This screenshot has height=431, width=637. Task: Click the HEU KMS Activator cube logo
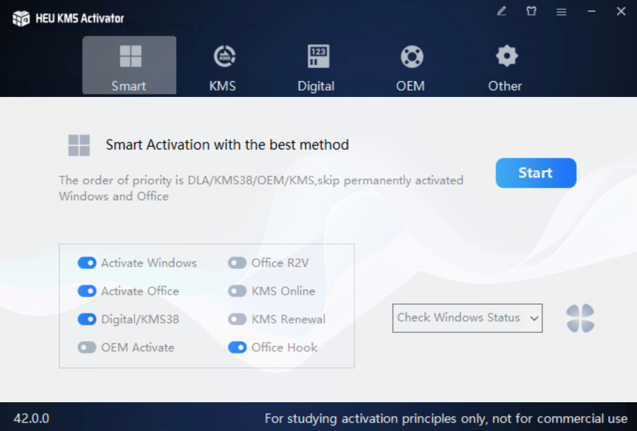21,18
